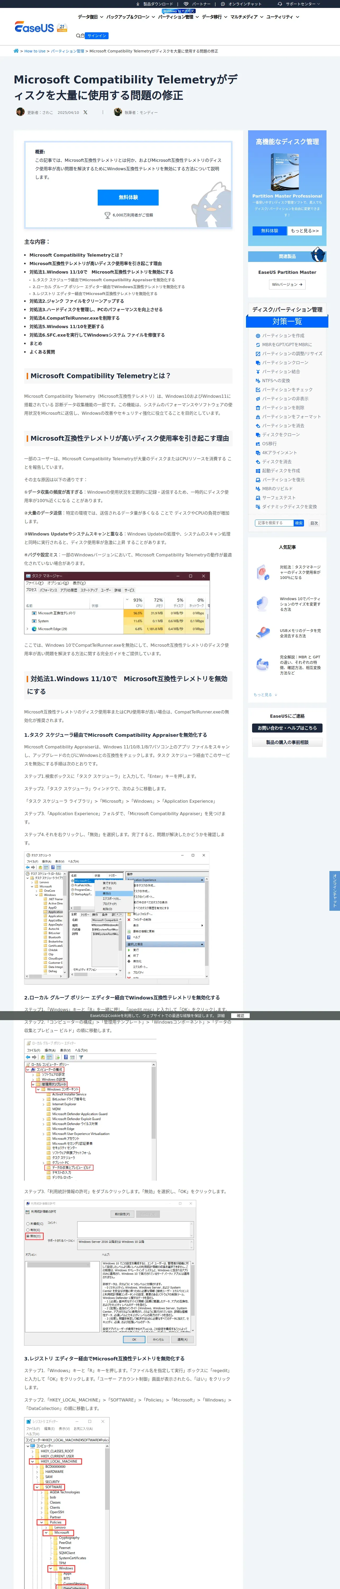Jump to 対処4.CompatTelRunner.exeを削除する
The width and height of the screenshot is (340, 1589).
(75, 318)
